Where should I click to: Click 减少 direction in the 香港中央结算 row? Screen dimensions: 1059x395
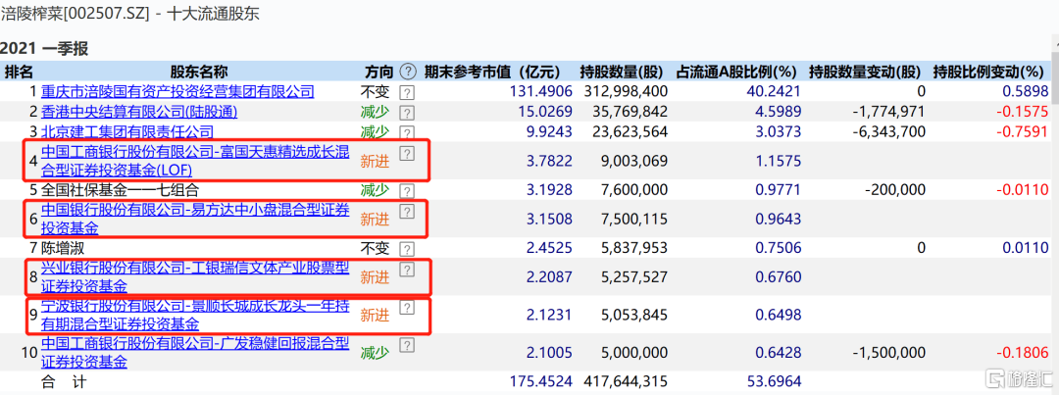pyautogui.click(x=375, y=112)
